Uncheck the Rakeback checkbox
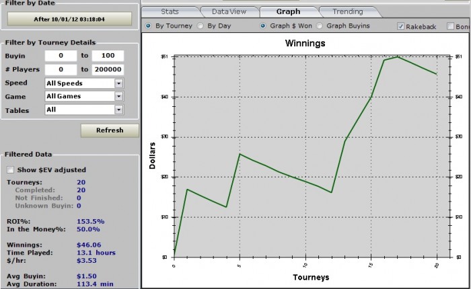471x289 pixels. coord(400,26)
